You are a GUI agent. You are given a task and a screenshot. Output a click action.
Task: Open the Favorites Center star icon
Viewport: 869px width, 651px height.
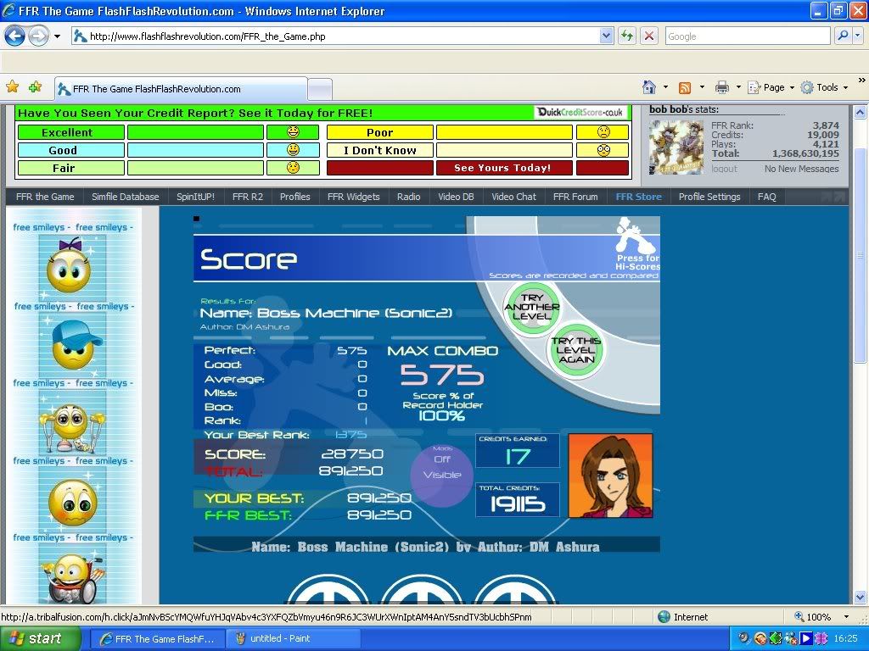(13, 87)
